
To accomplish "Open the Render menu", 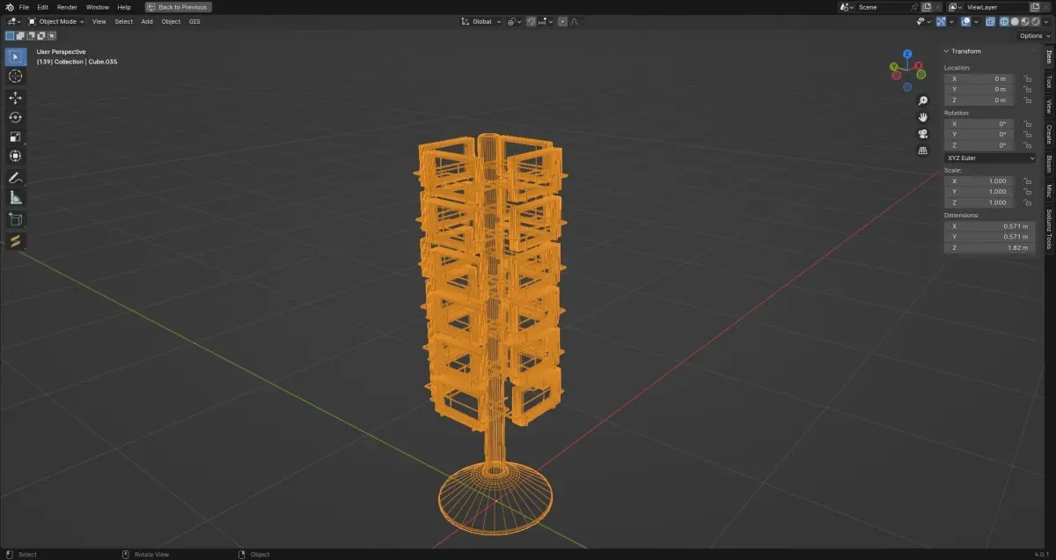I will click(67, 7).
